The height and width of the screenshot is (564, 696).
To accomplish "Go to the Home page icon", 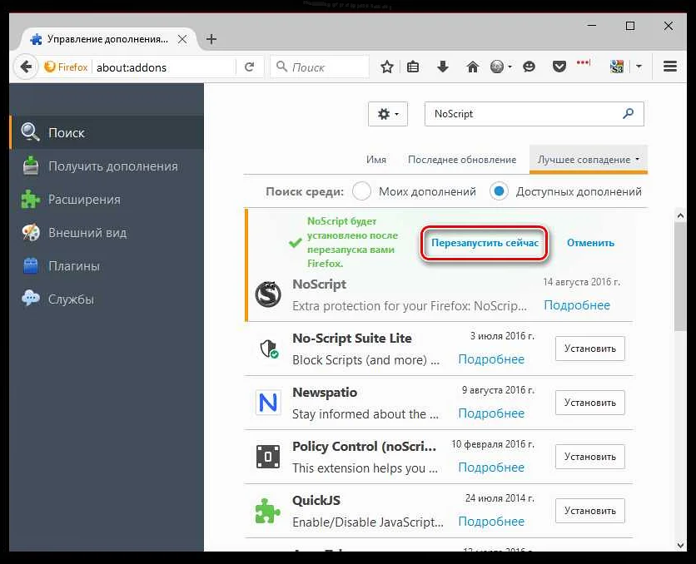I will coord(473,66).
